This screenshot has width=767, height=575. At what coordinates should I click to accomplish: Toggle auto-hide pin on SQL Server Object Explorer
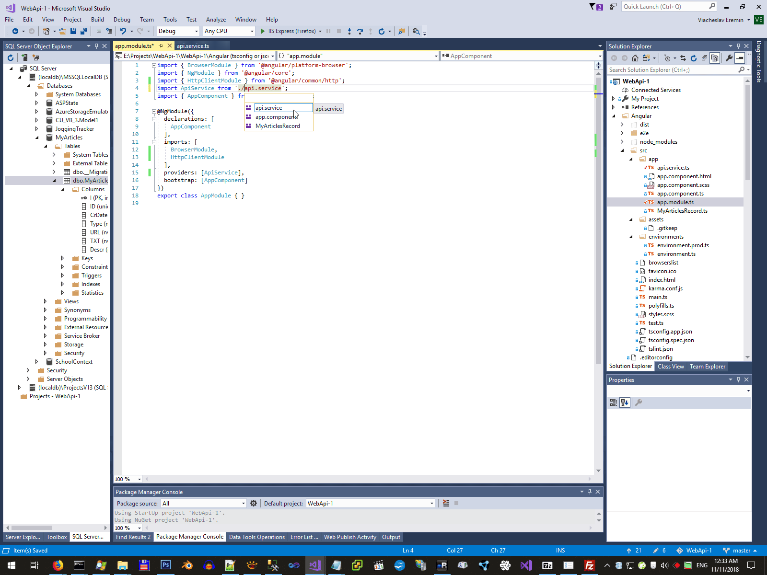pos(96,46)
